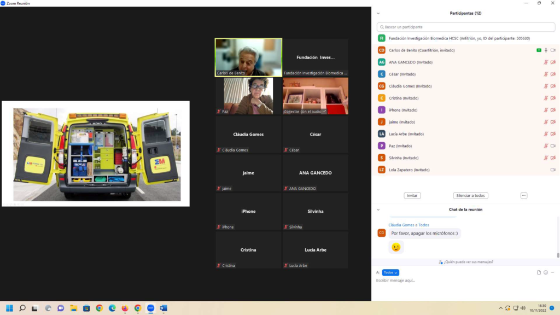Screen dimensions: 560x315
Task: Click the CD avatar for Carlos de Benito
Action: [x=381, y=50]
